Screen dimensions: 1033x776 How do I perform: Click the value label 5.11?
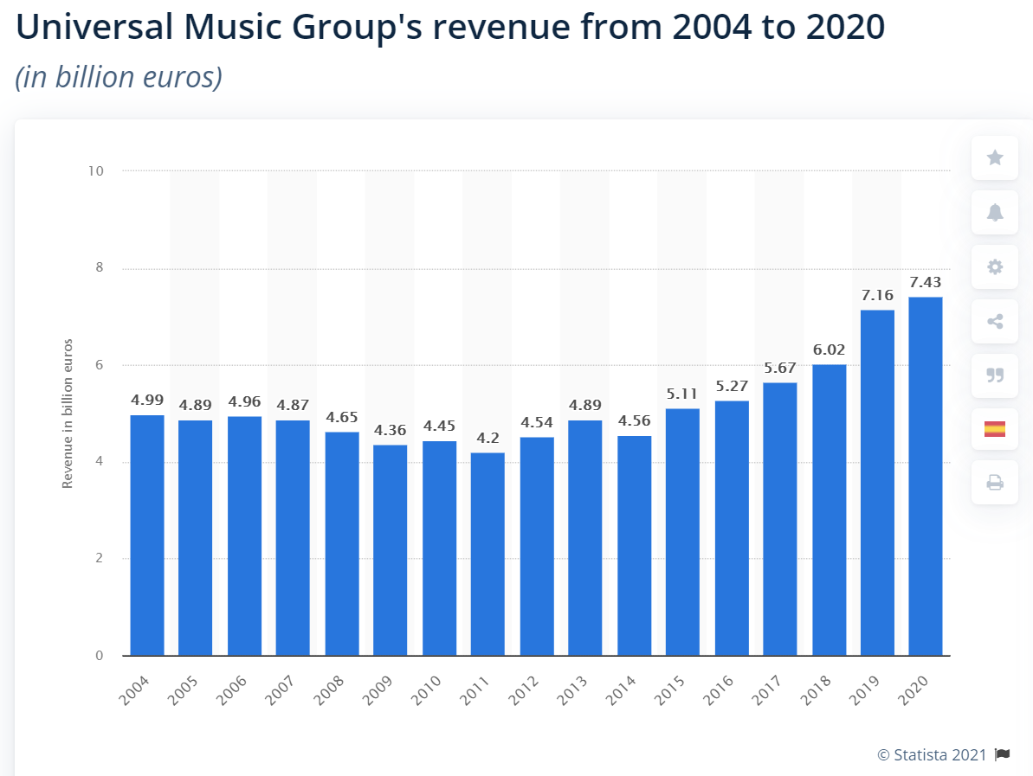tap(682, 394)
